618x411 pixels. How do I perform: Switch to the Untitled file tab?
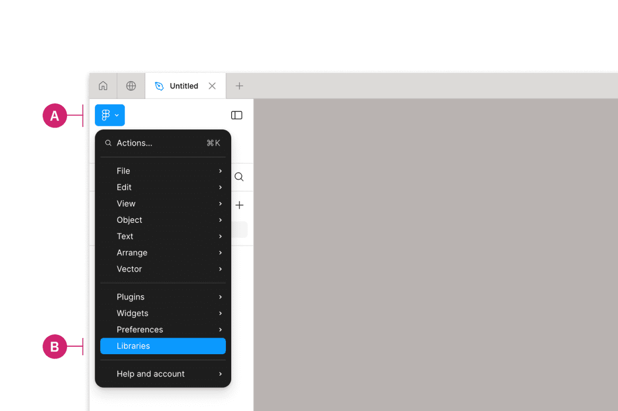pos(185,86)
